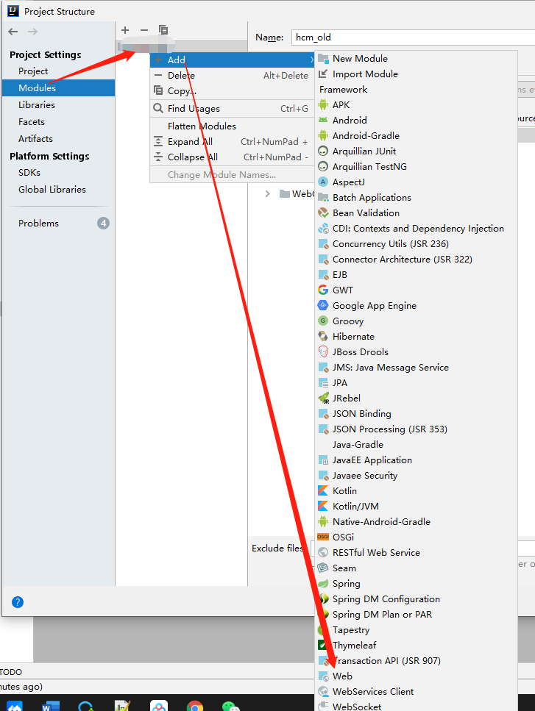Select Collapse All menu entry
This screenshot has height=711, width=535.
pos(232,157)
